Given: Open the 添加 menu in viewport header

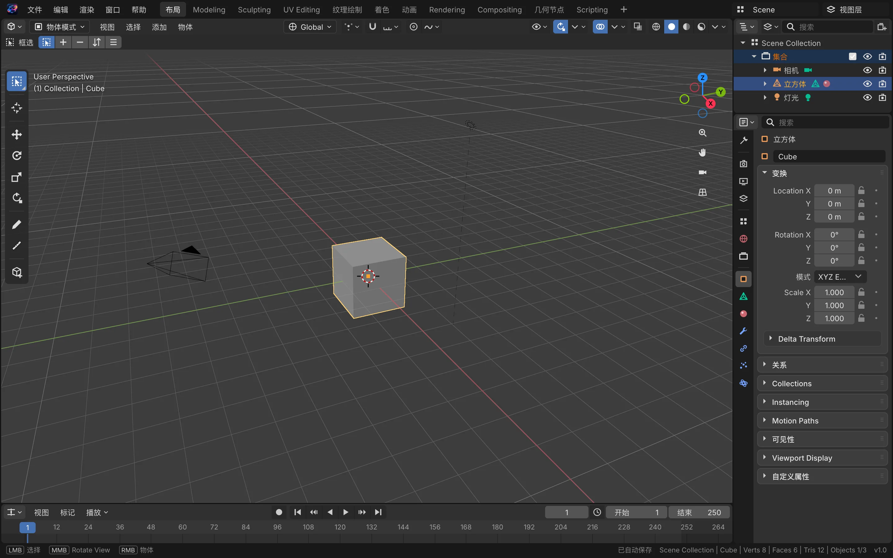Looking at the screenshot, I should coord(159,27).
